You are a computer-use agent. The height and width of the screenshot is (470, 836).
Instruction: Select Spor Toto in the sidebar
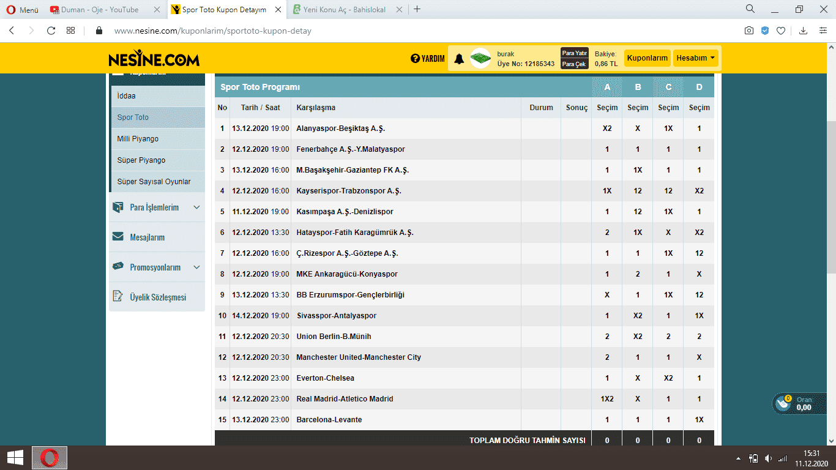point(157,117)
